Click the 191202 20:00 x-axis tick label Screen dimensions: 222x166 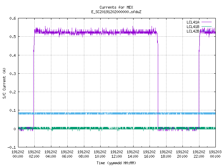tap(182, 154)
